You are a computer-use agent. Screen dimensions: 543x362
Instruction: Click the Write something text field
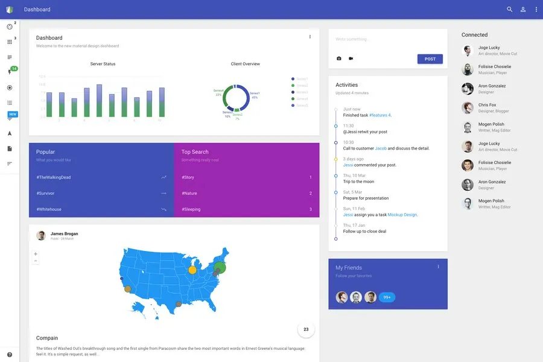386,39
